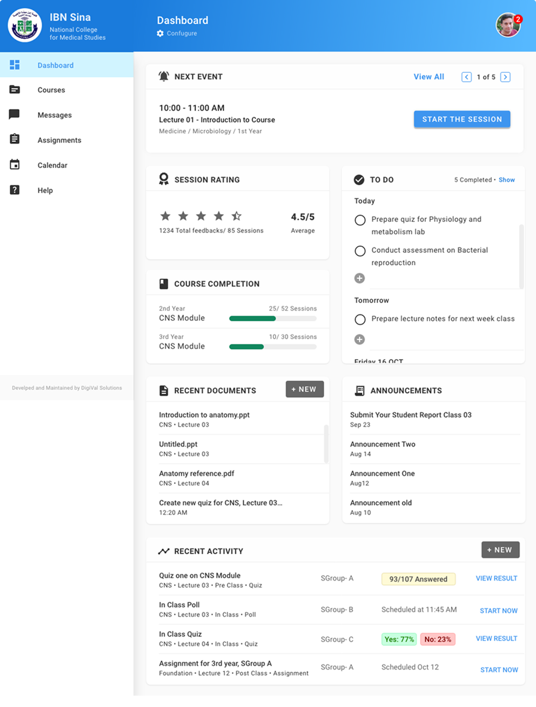
Task: Click the Course Completion book icon
Action: pos(164,284)
